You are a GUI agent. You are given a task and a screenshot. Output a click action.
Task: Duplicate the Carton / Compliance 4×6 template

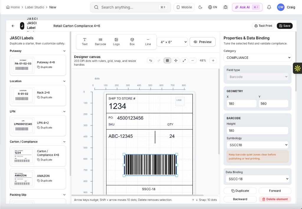45,160
